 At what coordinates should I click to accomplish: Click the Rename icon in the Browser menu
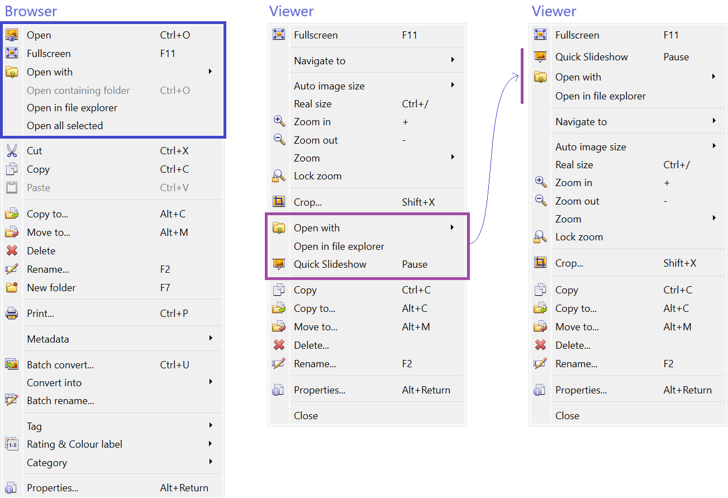click(12, 269)
